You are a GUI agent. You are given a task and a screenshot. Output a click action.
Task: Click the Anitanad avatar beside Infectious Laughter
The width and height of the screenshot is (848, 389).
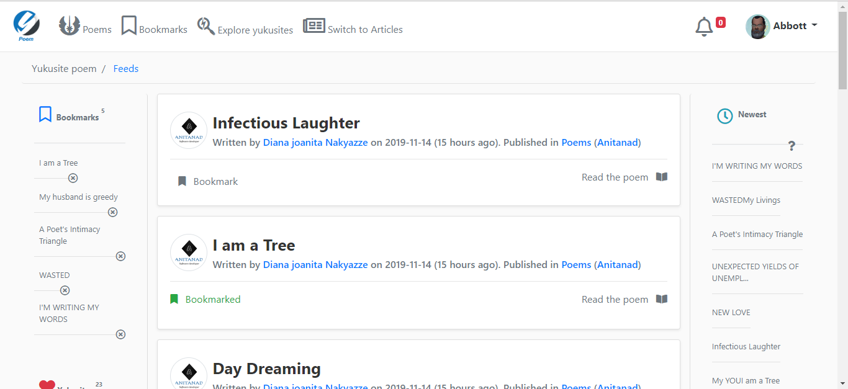(189, 130)
